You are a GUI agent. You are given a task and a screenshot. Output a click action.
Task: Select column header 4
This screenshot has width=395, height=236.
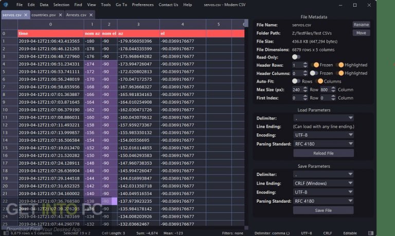point(183,24)
